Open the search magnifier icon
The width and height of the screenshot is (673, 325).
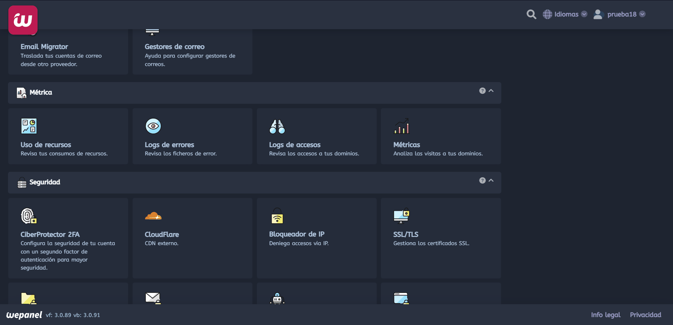(x=531, y=14)
